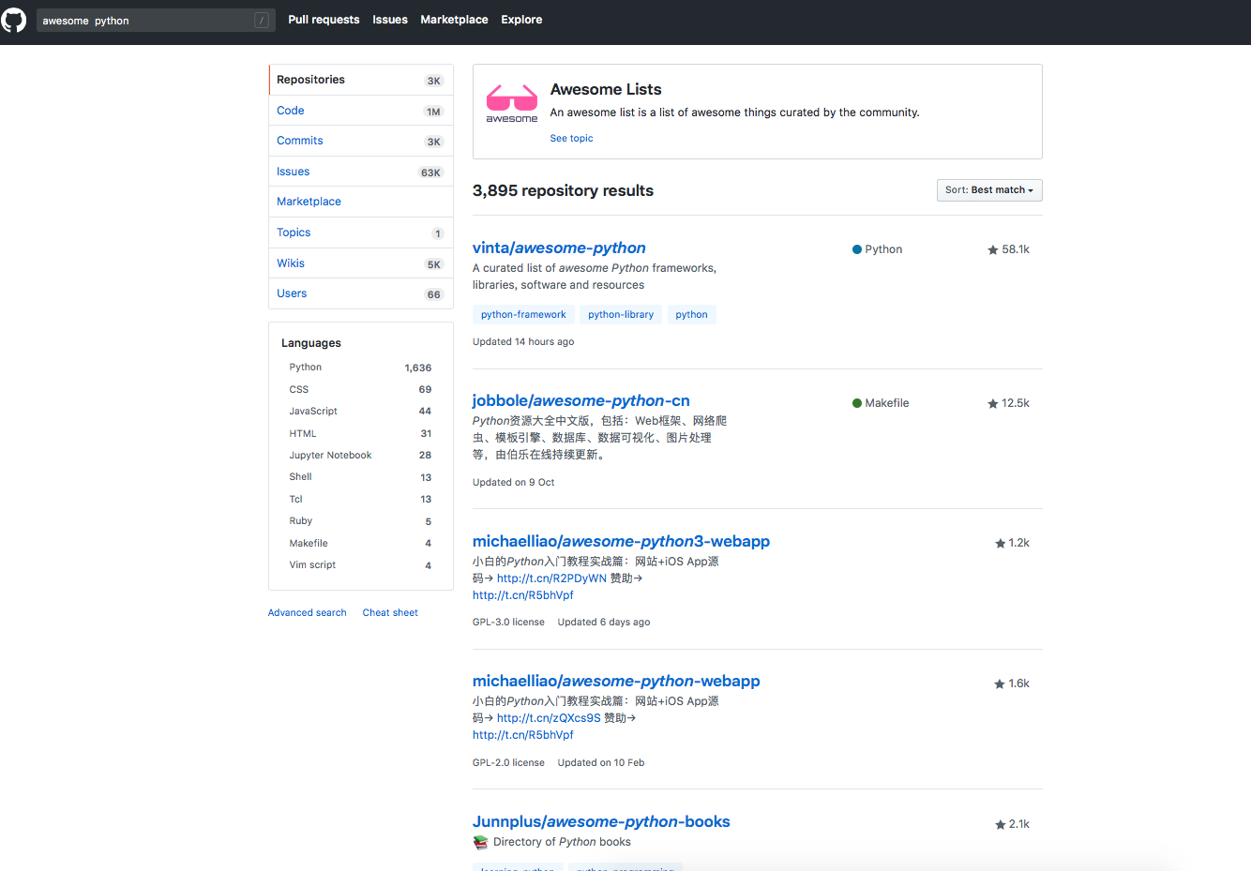Click the Awesome Lists heading
The height and width of the screenshot is (871, 1251).
[x=606, y=89]
